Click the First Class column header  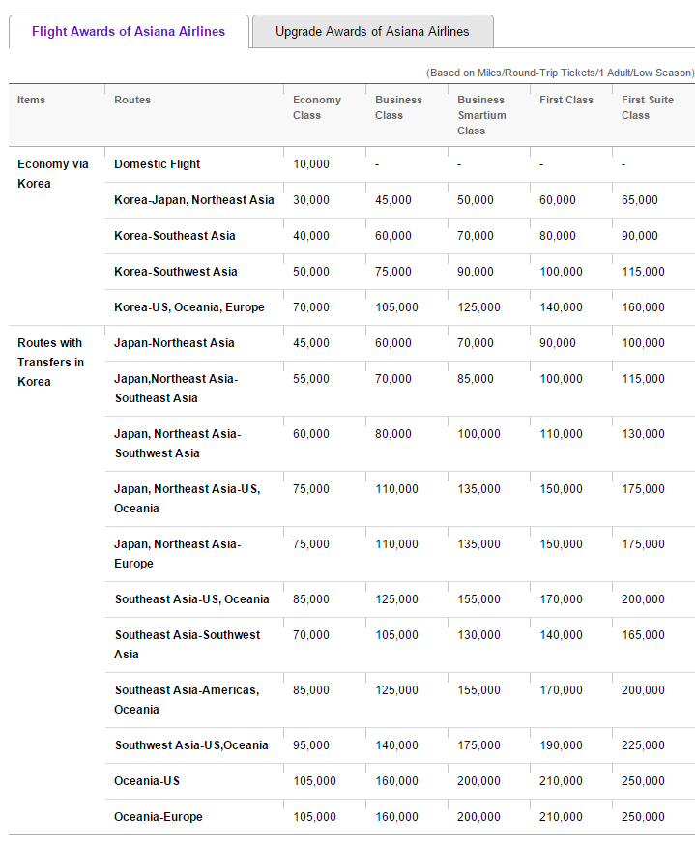566,100
